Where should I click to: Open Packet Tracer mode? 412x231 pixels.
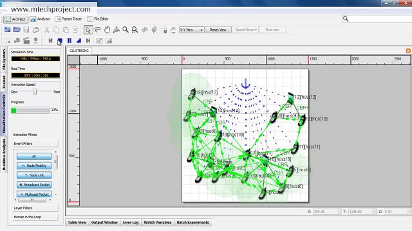[69, 19]
